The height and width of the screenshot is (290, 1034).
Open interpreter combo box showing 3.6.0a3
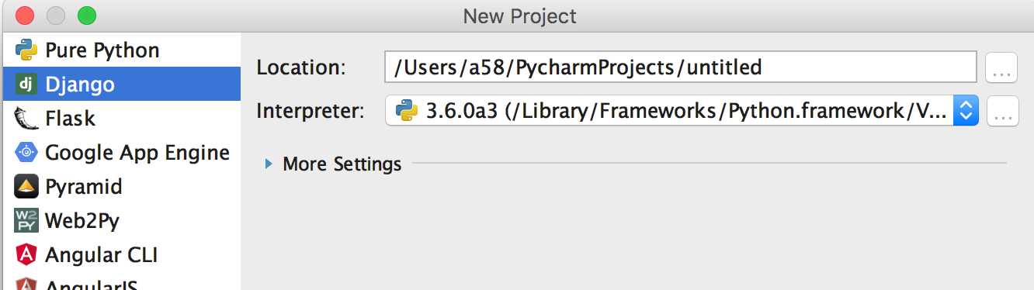pos(682,111)
